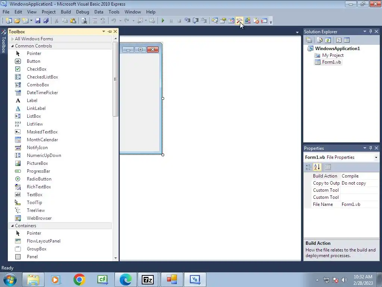382x287 pixels.
Task: Open the Toolbox window position dropdown arrow
Action: click(104, 31)
